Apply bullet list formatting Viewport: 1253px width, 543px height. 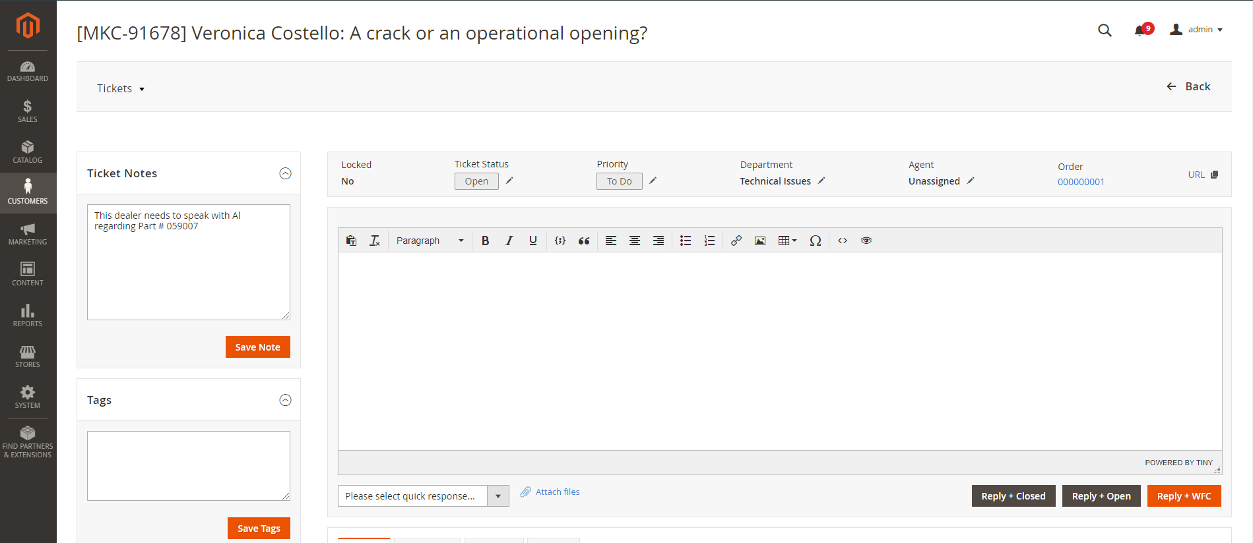coord(686,241)
